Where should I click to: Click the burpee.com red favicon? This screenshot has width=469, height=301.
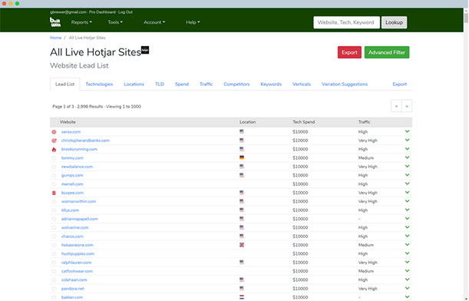(54, 193)
